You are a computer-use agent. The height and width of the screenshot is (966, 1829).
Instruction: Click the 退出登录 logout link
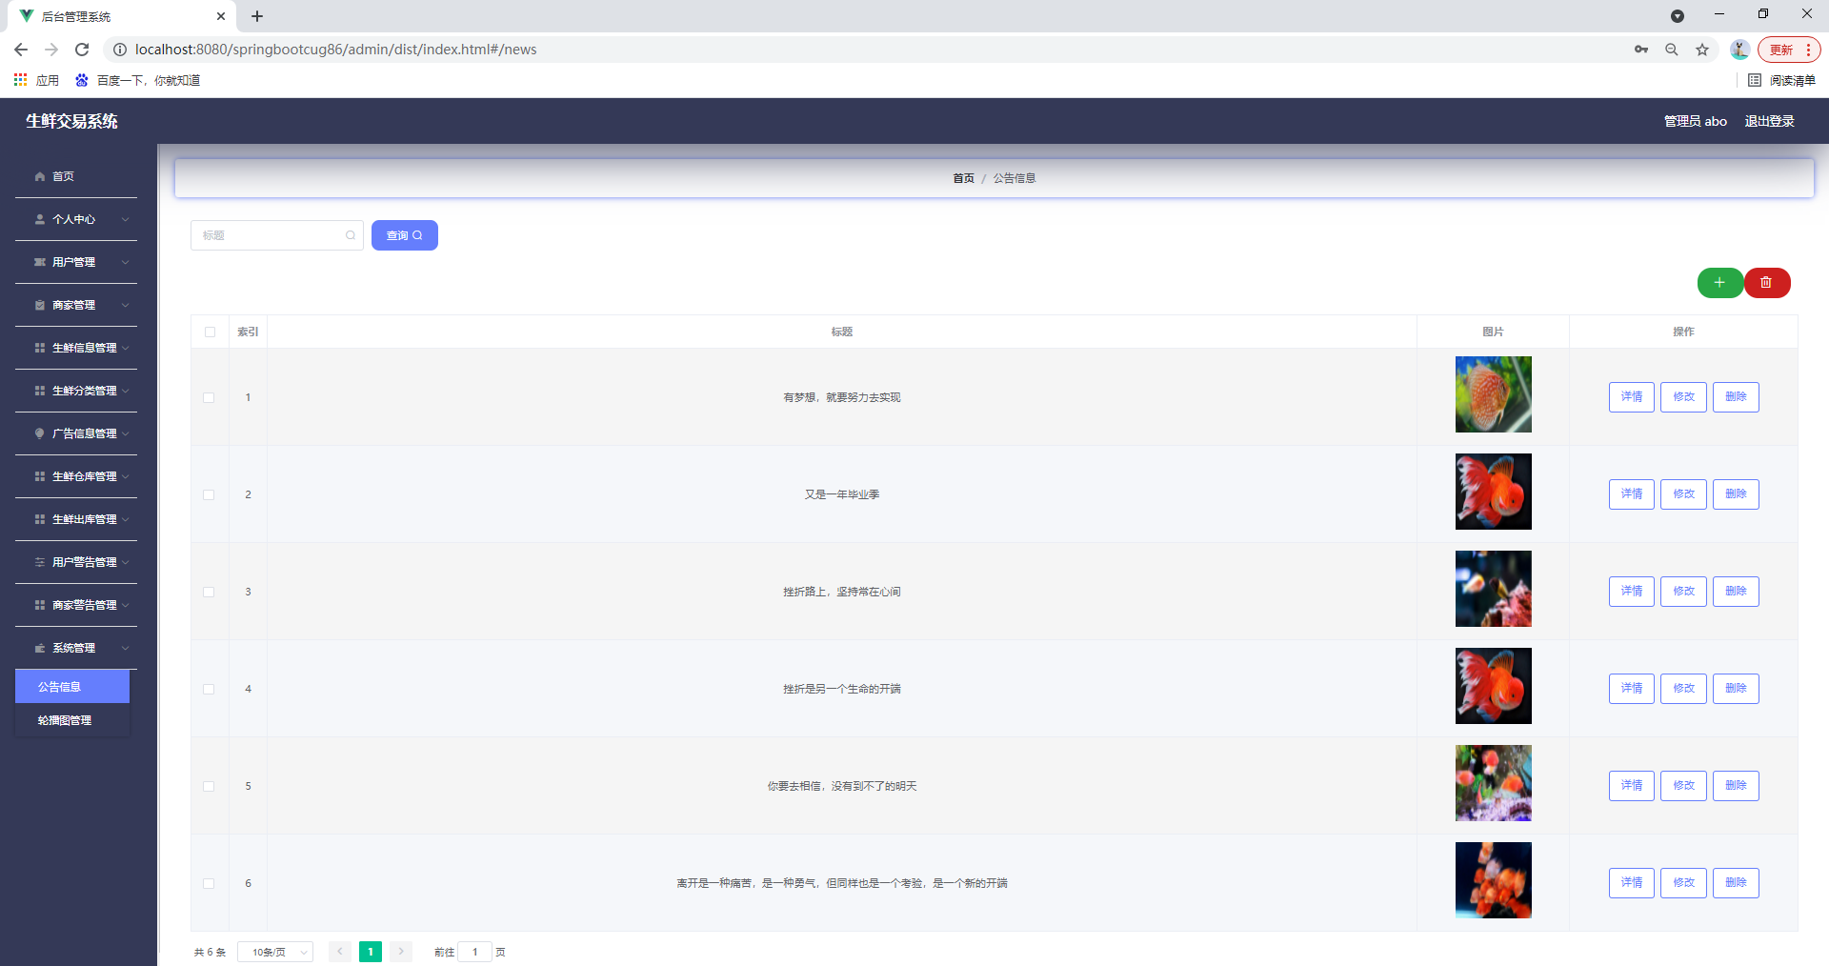click(x=1769, y=121)
